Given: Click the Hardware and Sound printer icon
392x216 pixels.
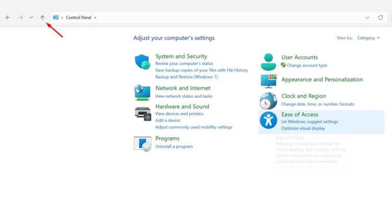Looking at the screenshot, I should pos(143,114).
